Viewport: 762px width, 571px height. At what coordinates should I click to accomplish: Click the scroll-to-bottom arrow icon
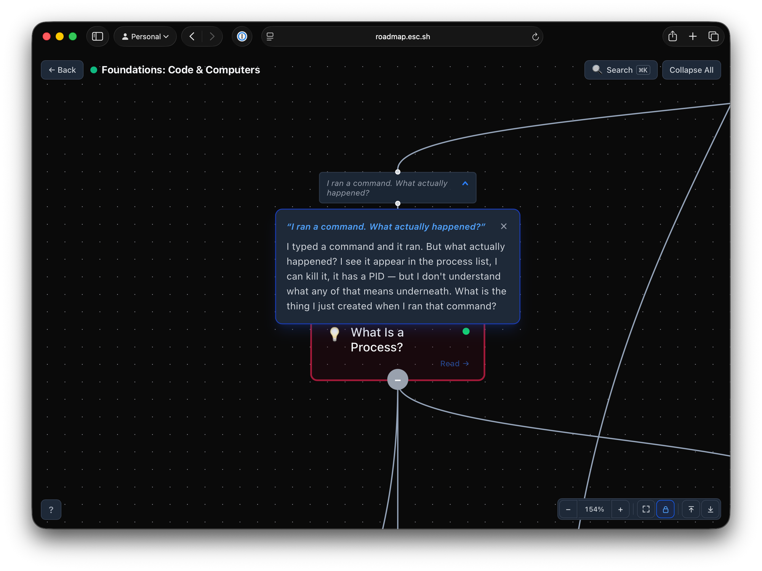point(711,509)
